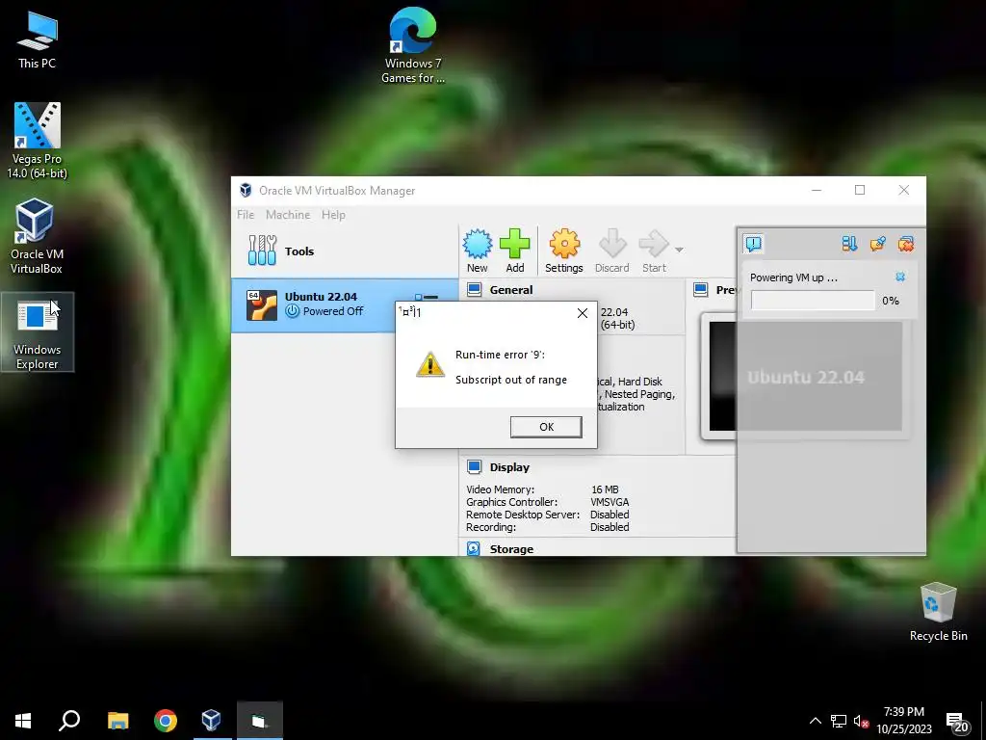This screenshot has width=986, height=740.
Task: Open Settings gear in VirtualBox toolbar
Action: click(564, 251)
